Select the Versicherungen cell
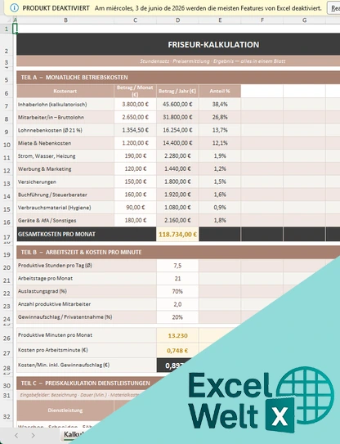The image size is (340, 444). [65, 182]
